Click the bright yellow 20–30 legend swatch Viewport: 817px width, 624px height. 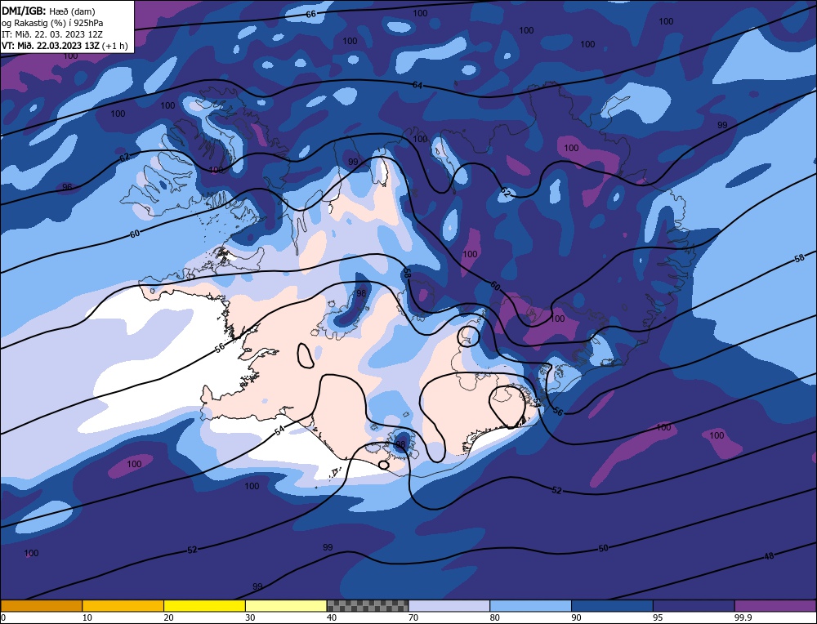coord(204,605)
